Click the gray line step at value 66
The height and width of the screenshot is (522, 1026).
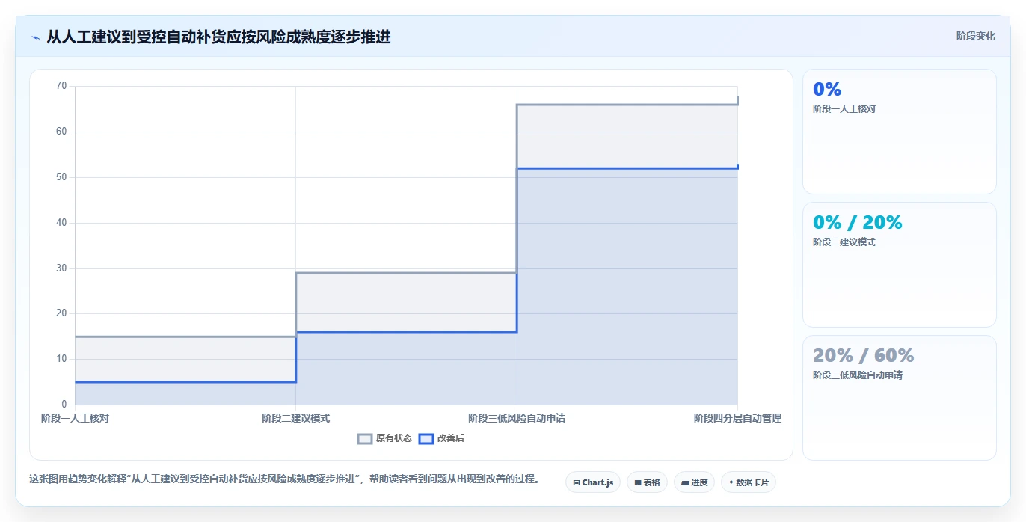coord(627,105)
